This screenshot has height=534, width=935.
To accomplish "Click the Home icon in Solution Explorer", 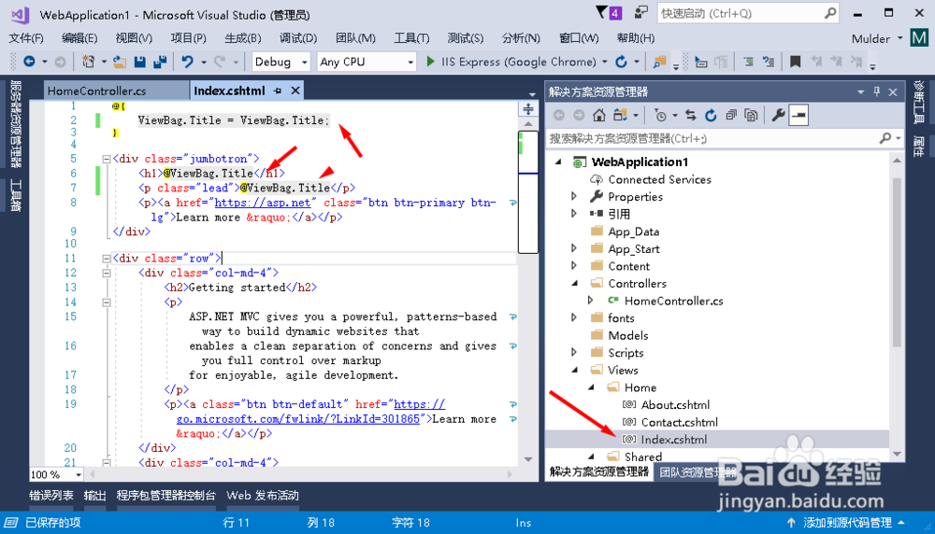I will [x=599, y=115].
